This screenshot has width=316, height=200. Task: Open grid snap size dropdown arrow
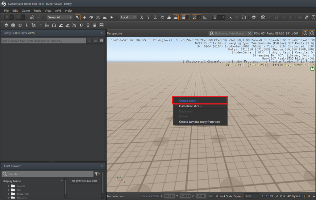[x=188, y=17]
